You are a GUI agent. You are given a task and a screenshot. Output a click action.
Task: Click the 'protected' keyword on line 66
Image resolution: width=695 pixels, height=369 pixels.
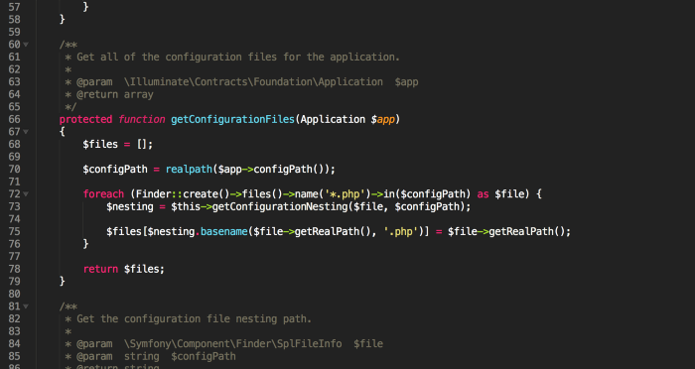tap(85, 120)
